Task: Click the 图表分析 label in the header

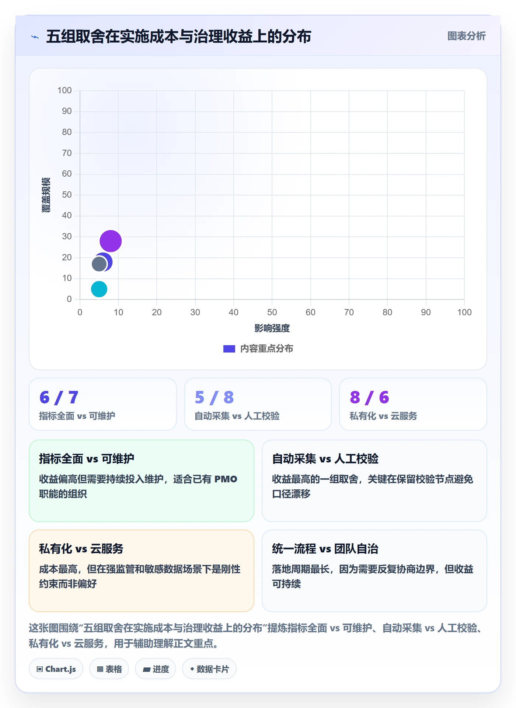Action: 466,36
